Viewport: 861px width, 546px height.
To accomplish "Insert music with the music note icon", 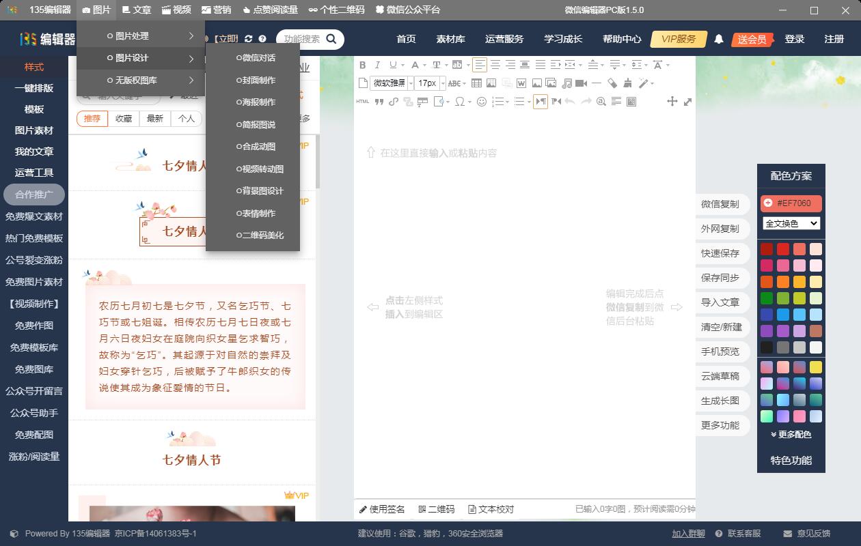I will click(x=566, y=83).
